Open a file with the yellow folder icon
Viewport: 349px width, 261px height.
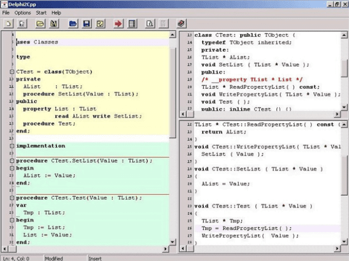pyautogui.click(x=40, y=23)
